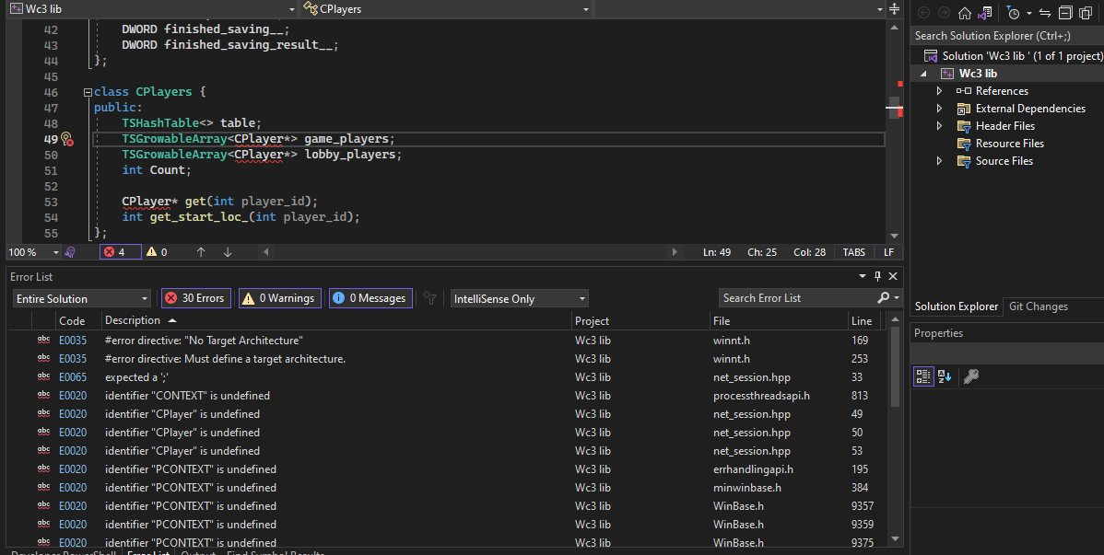The height and width of the screenshot is (555, 1104).
Task: Switch to the Git Changes tab
Action: [1039, 306]
